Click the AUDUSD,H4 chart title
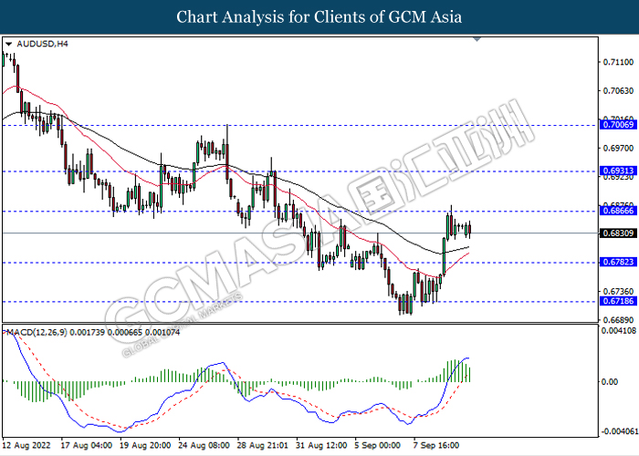Image resolution: width=639 pixels, height=456 pixels. coord(42,44)
